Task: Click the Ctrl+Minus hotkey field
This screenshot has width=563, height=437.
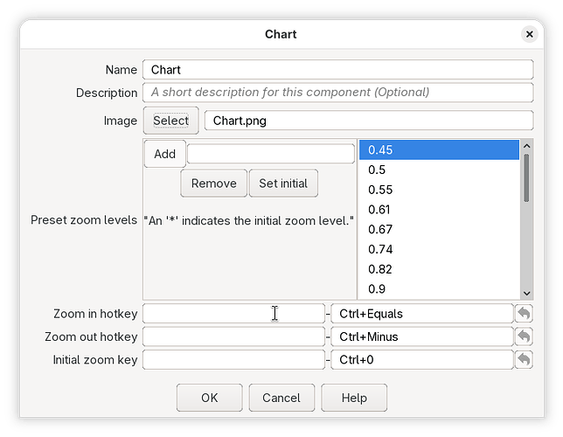Action: pos(422,336)
